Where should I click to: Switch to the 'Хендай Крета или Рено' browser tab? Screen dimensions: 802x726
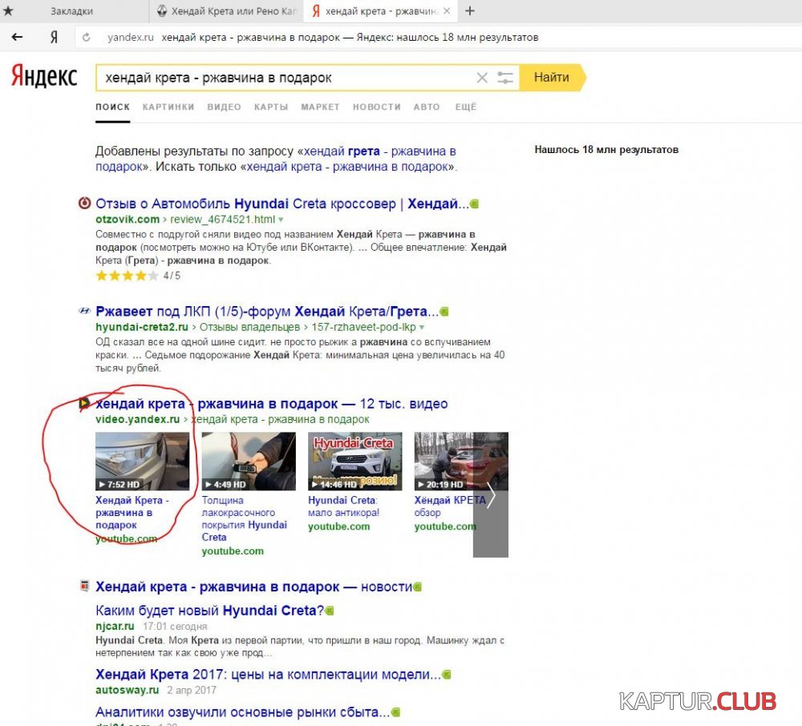[x=226, y=10]
